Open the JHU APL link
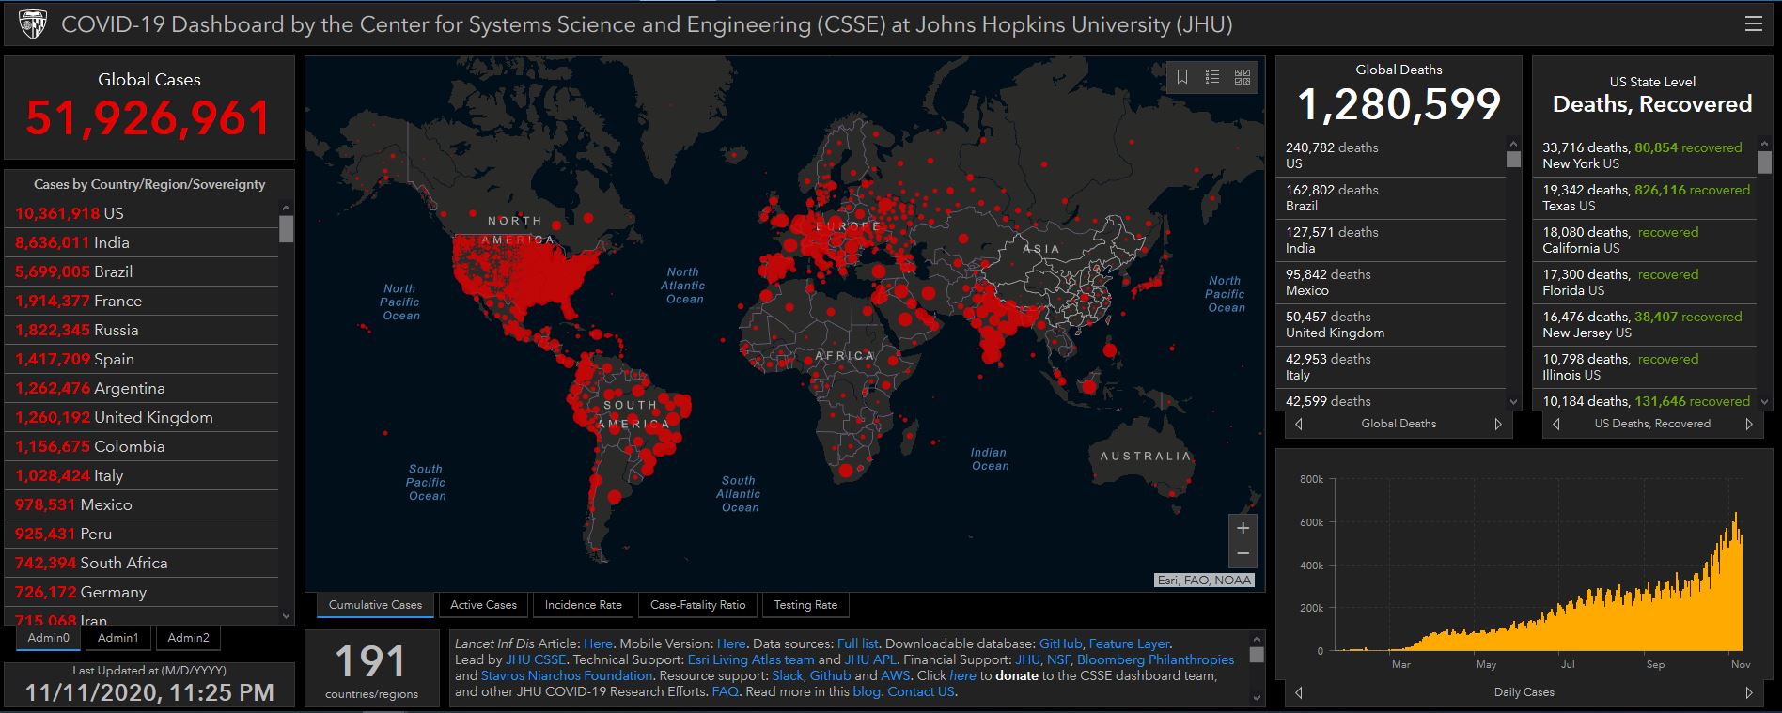The image size is (1782, 713). pos(870,659)
